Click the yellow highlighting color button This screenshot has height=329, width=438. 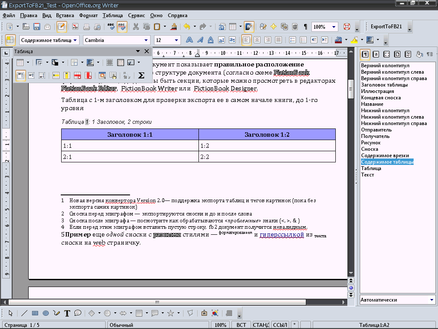point(354,40)
